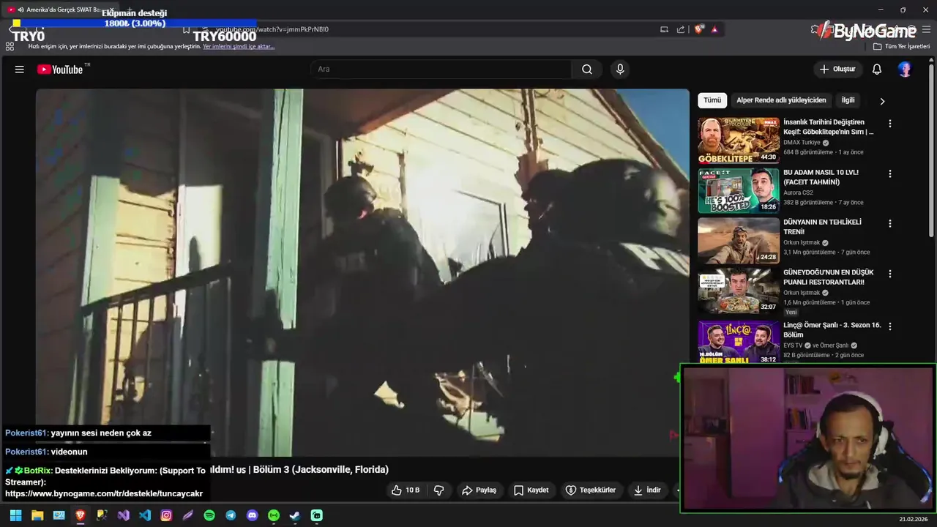Open the Tüm Yer İşaretleri bookmarks folder
Image resolution: width=937 pixels, height=527 pixels.
click(901, 46)
